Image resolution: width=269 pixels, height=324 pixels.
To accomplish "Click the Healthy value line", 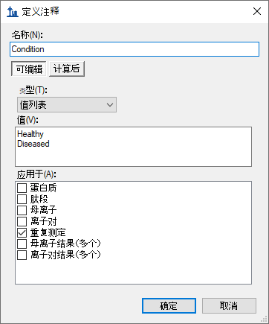I will [30, 134].
